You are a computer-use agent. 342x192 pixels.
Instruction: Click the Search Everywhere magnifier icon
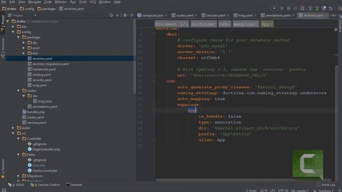[x=340, y=9]
